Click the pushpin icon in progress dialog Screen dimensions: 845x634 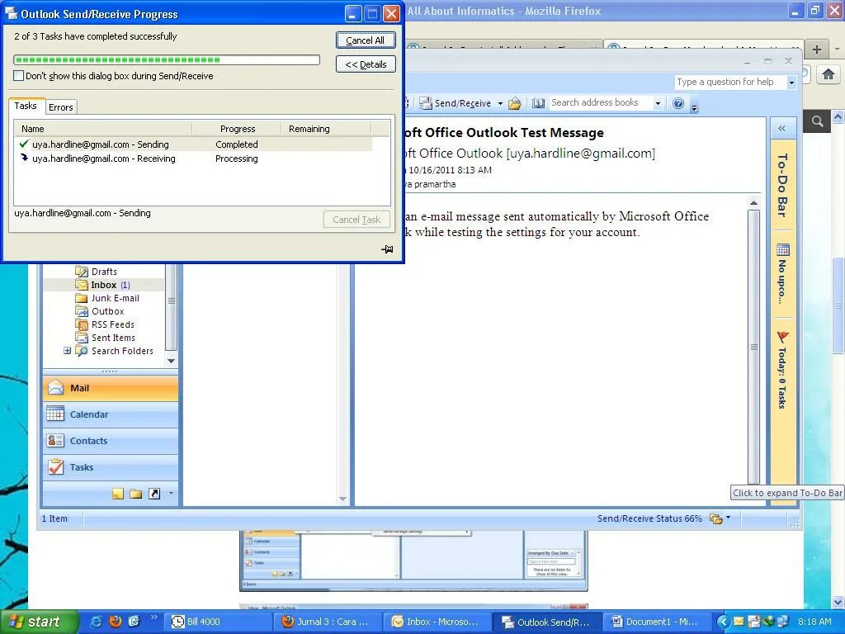click(387, 249)
